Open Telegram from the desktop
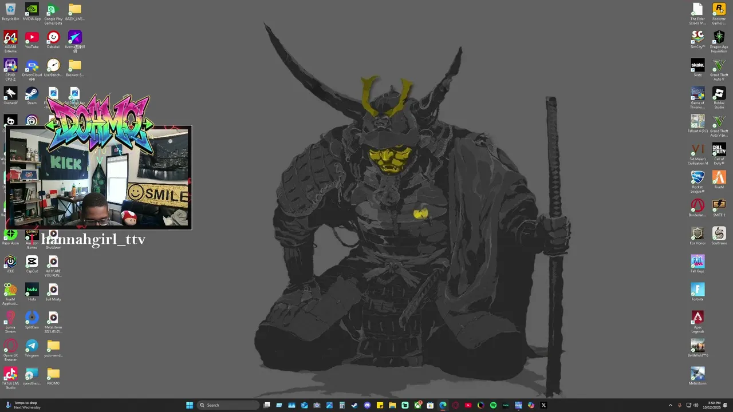Image resolution: width=733 pixels, height=412 pixels. pos(32,348)
